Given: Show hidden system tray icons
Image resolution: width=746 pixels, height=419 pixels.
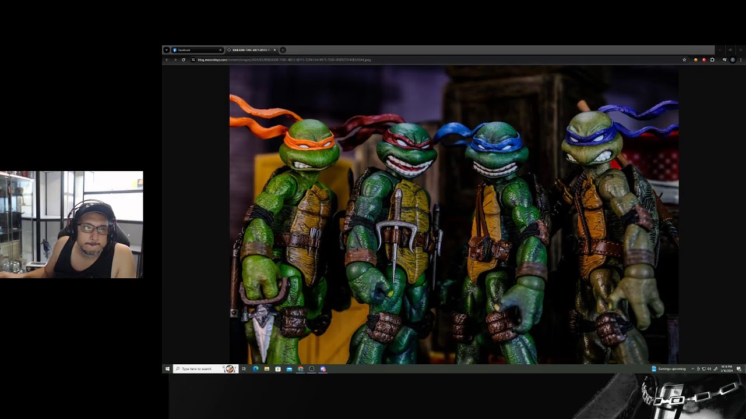Looking at the screenshot, I should [692, 369].
